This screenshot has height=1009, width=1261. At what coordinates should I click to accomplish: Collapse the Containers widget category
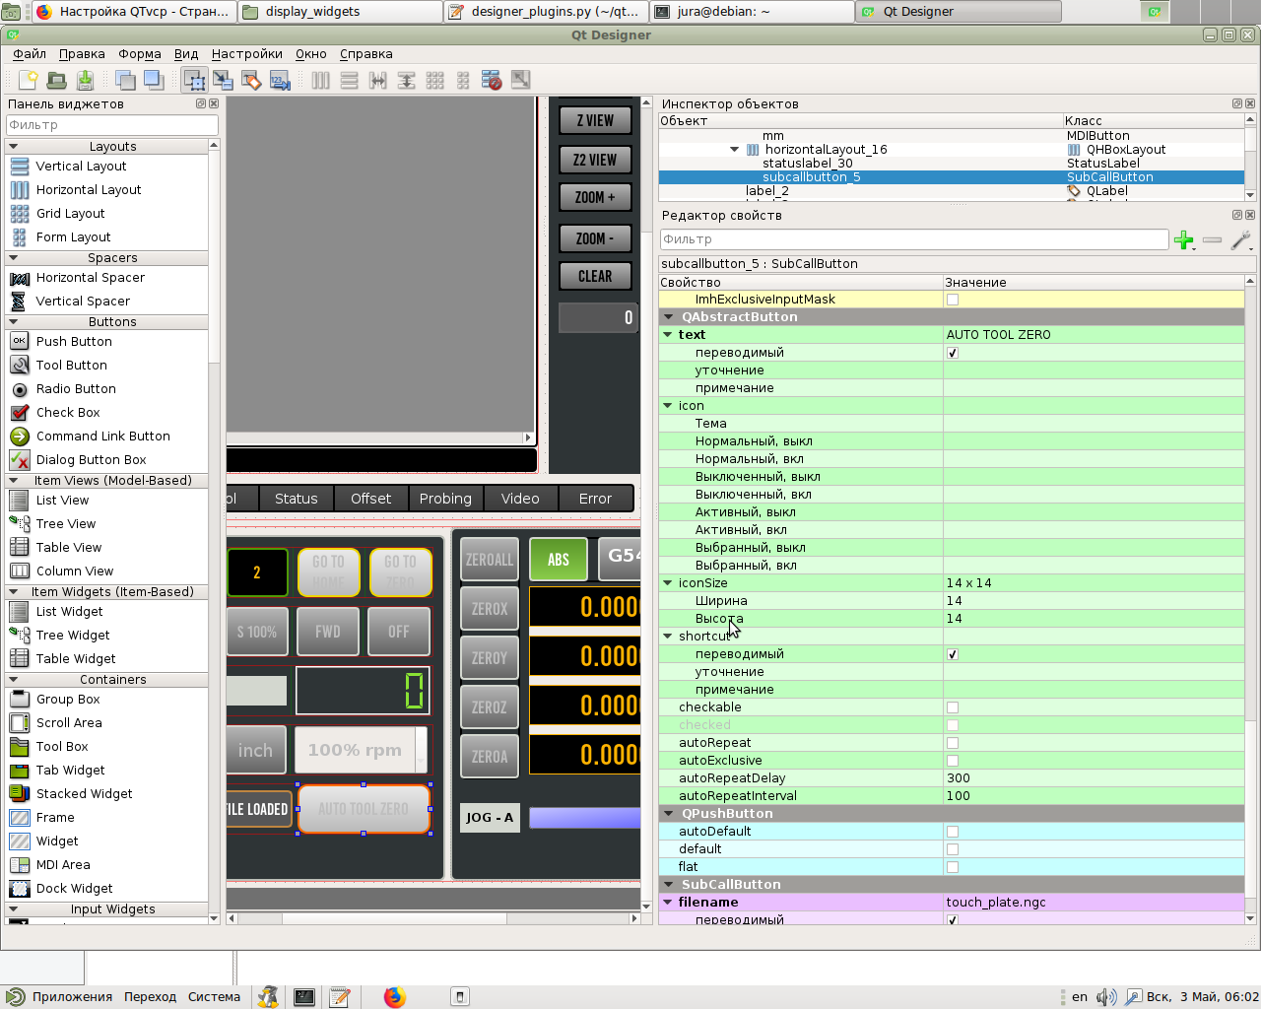click(14, 679)
